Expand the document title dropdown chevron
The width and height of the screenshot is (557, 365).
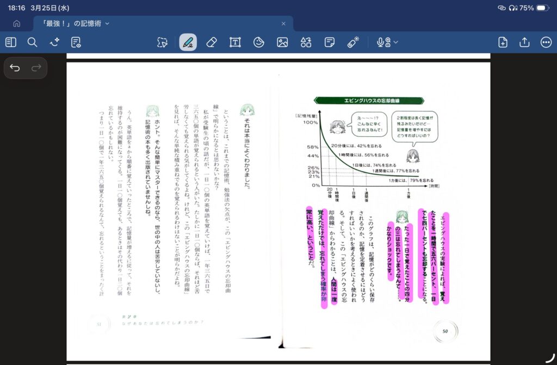click(107, 23)
